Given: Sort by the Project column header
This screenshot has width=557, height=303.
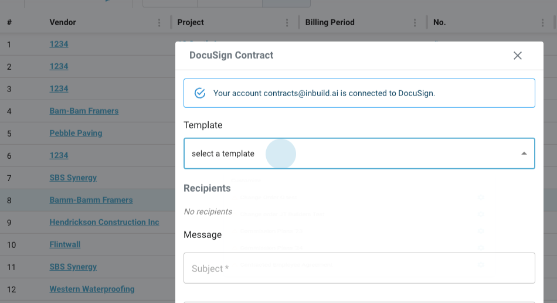Looking at the screenshot, I should (191, 22).
